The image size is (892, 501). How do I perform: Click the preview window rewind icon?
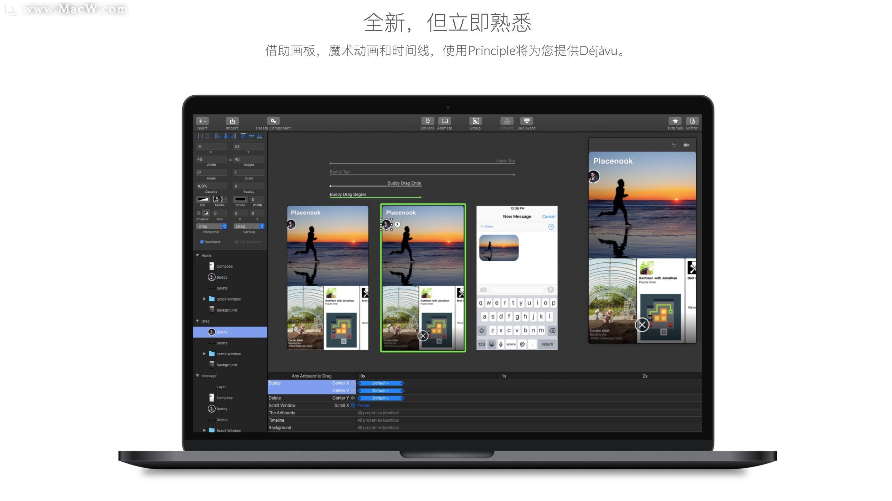click(674, 145)
